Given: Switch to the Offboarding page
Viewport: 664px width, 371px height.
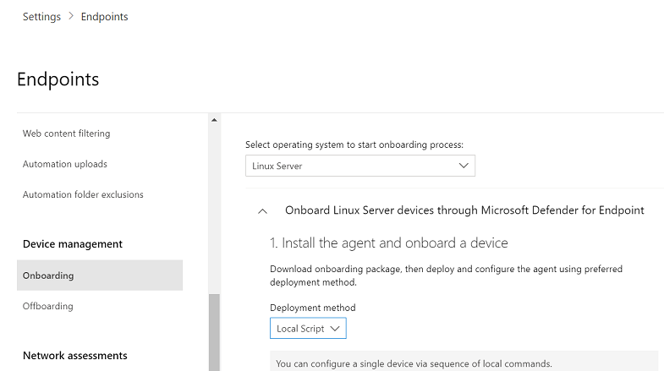Looking at the screenshot, I should click(48, 306).
